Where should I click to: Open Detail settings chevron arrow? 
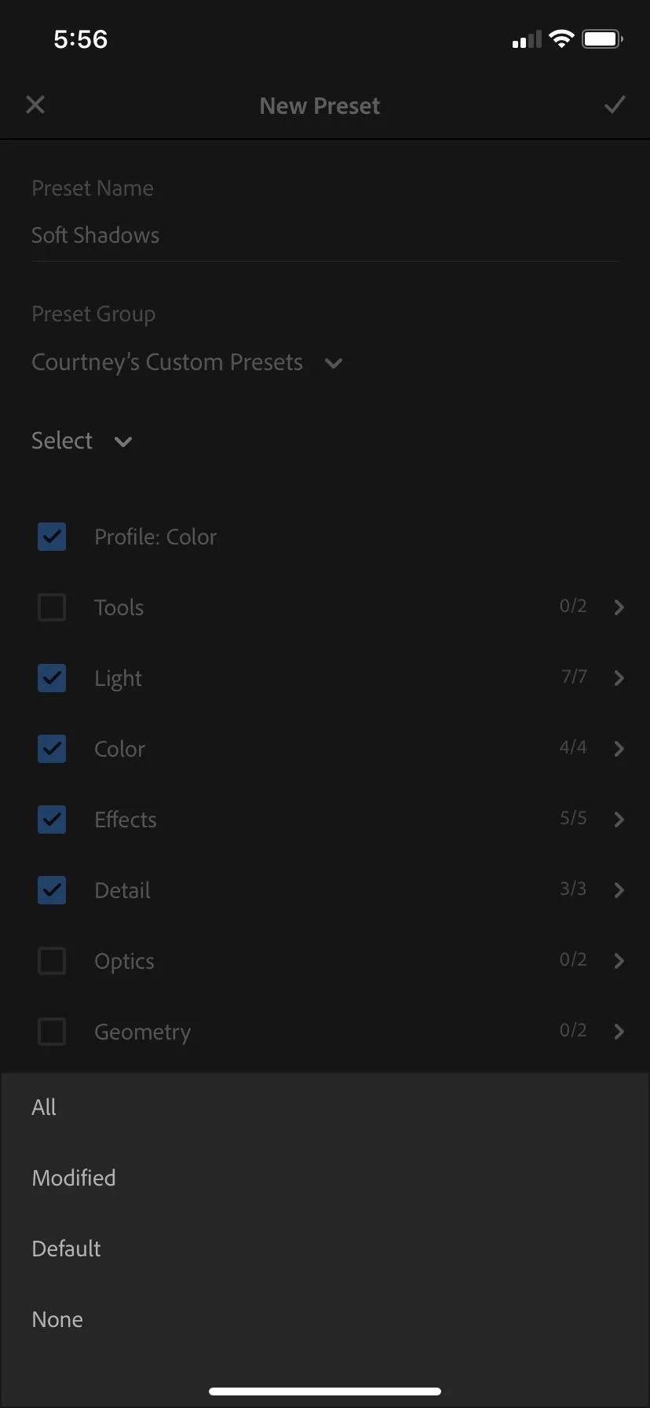pyautogui.click(x=619, y=890)
